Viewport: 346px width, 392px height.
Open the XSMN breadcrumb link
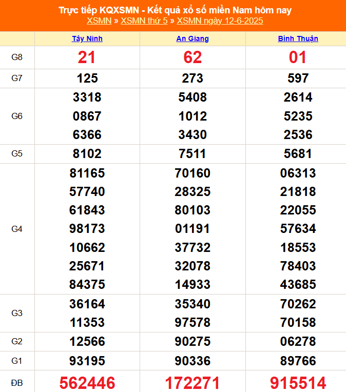click(99, 21)
